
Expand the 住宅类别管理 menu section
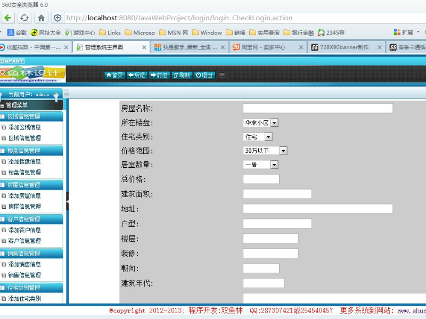pyautogui.click(x=31, y=288)
